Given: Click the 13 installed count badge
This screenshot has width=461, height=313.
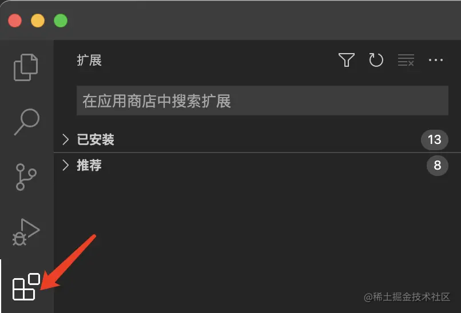Looking at the screenshot, I should coord(435,140).
